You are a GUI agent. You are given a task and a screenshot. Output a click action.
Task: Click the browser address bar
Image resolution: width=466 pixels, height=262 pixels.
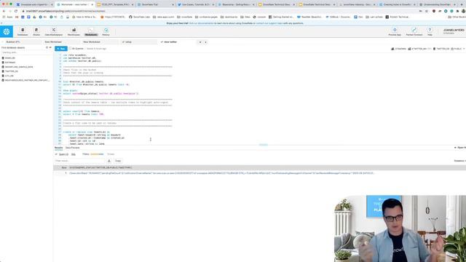220,11
